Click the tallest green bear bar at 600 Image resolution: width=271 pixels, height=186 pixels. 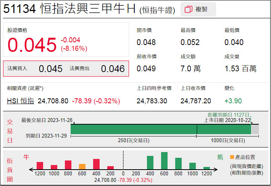(x=164, y=161)
